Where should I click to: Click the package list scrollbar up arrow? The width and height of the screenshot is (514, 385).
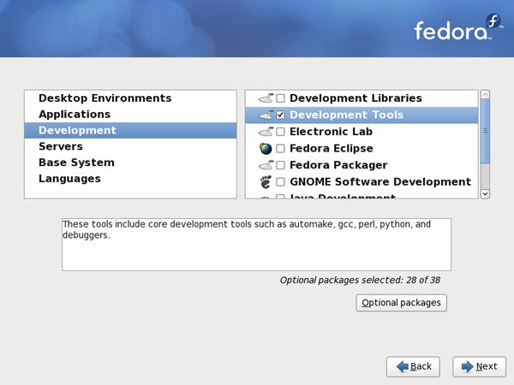[485, 94]
